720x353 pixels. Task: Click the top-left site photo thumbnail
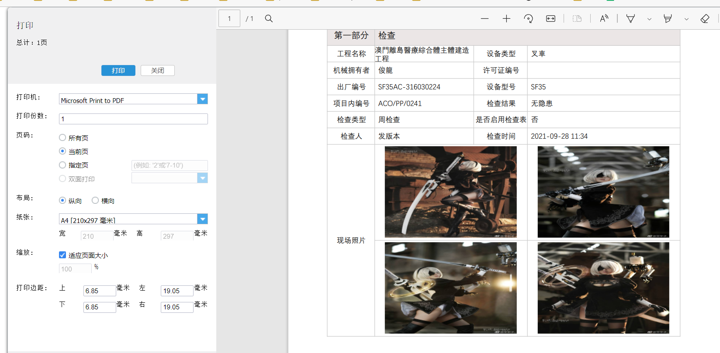[450, 192]
